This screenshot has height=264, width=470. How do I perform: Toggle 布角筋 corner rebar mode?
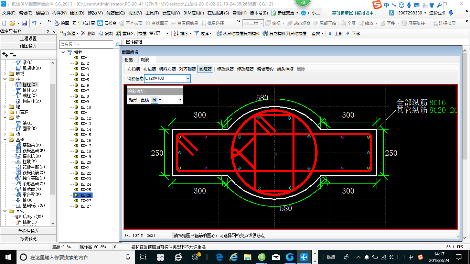click(x=134, y=69)
